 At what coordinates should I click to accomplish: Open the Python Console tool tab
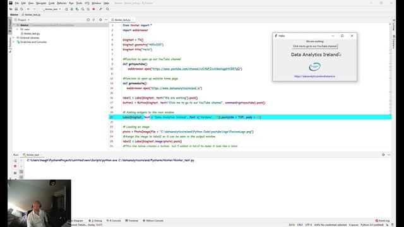tap(153, 221)
